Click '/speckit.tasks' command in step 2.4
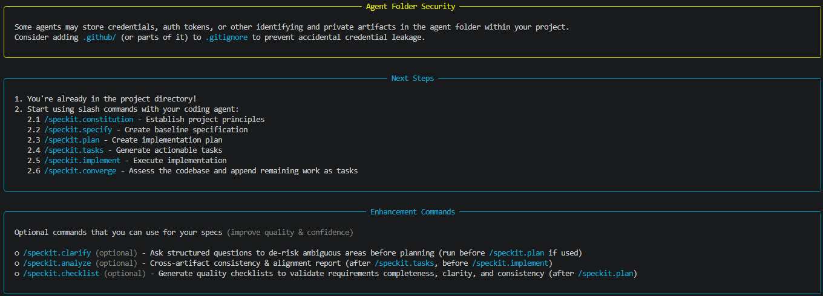Screen dimensions: 823x296 point(74,150)
